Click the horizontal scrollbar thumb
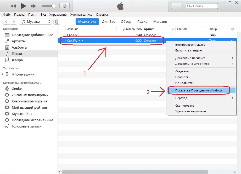The height and width of the screenshot is (174, 241). coord(135,172)
